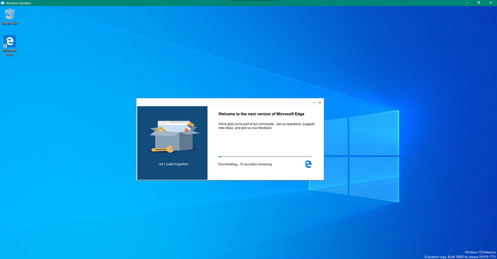
Task: Click the "Windows Sandbox" title text
Action: coord(18,3)
